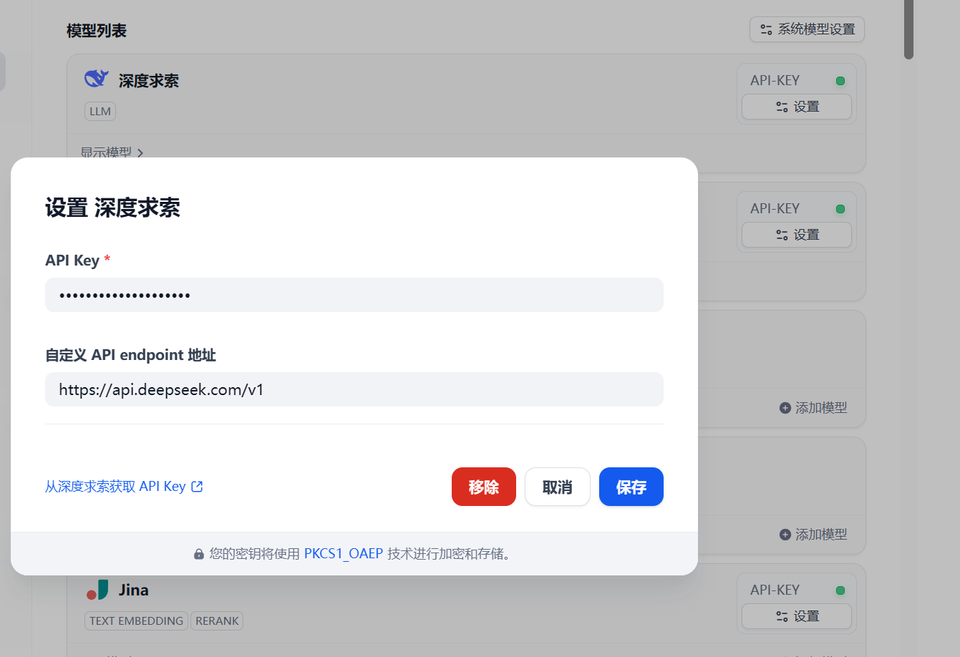Click the page vertical scrollbar thumb

click(908, 29)
